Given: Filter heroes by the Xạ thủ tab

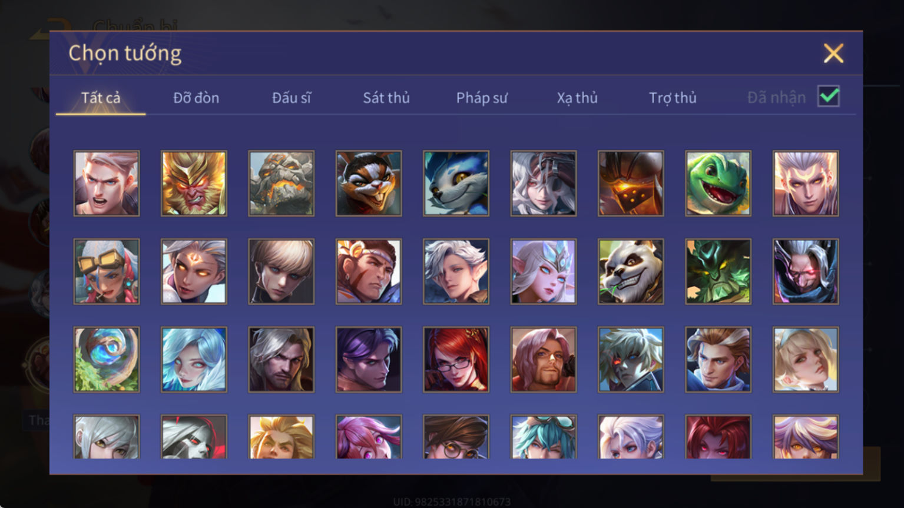Looking at the screenshot, I should [577, 98].
